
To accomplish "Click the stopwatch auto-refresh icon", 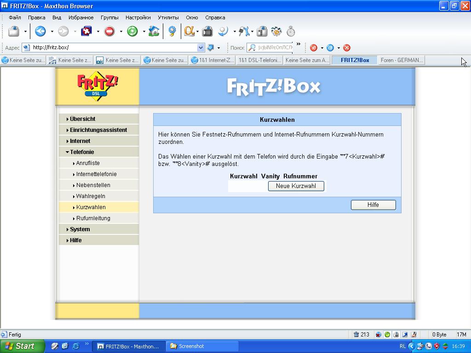I will pos(291,31).
